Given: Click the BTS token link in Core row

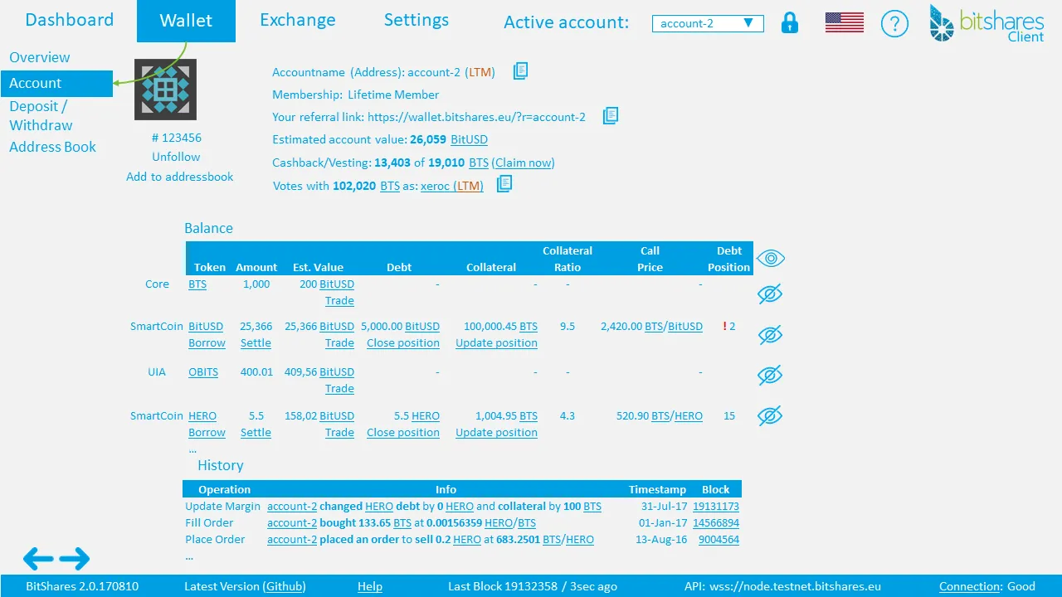Looking at the screenshot, I should [x=197, y=284].
